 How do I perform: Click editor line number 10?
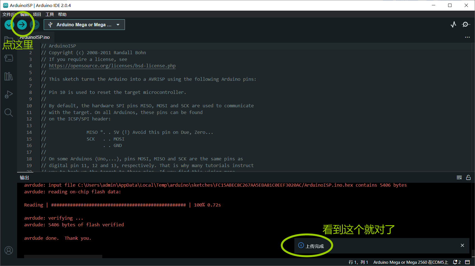click(29, 106)
